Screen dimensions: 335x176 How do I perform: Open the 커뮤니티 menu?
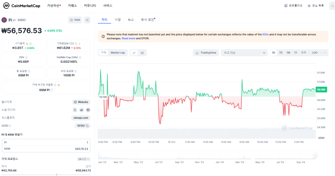[x=90, y=5]
